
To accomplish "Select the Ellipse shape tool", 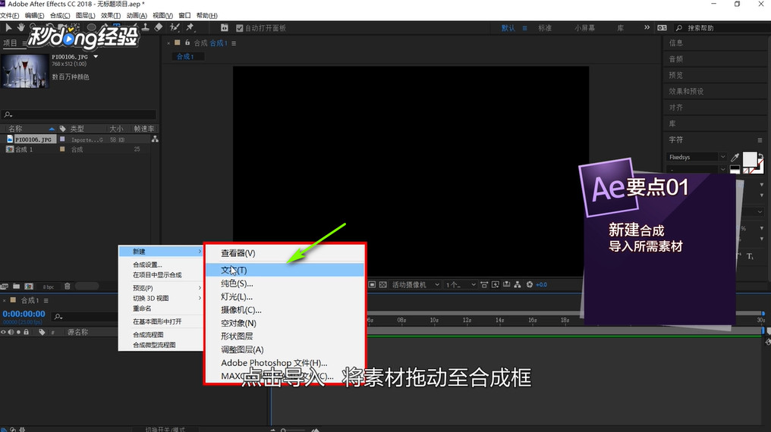I will coord(92,27).
